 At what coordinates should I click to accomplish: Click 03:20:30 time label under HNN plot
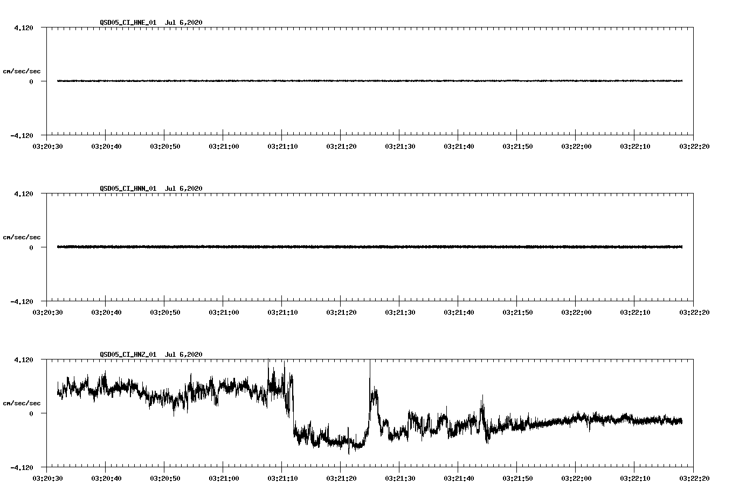tap(47, 312)
